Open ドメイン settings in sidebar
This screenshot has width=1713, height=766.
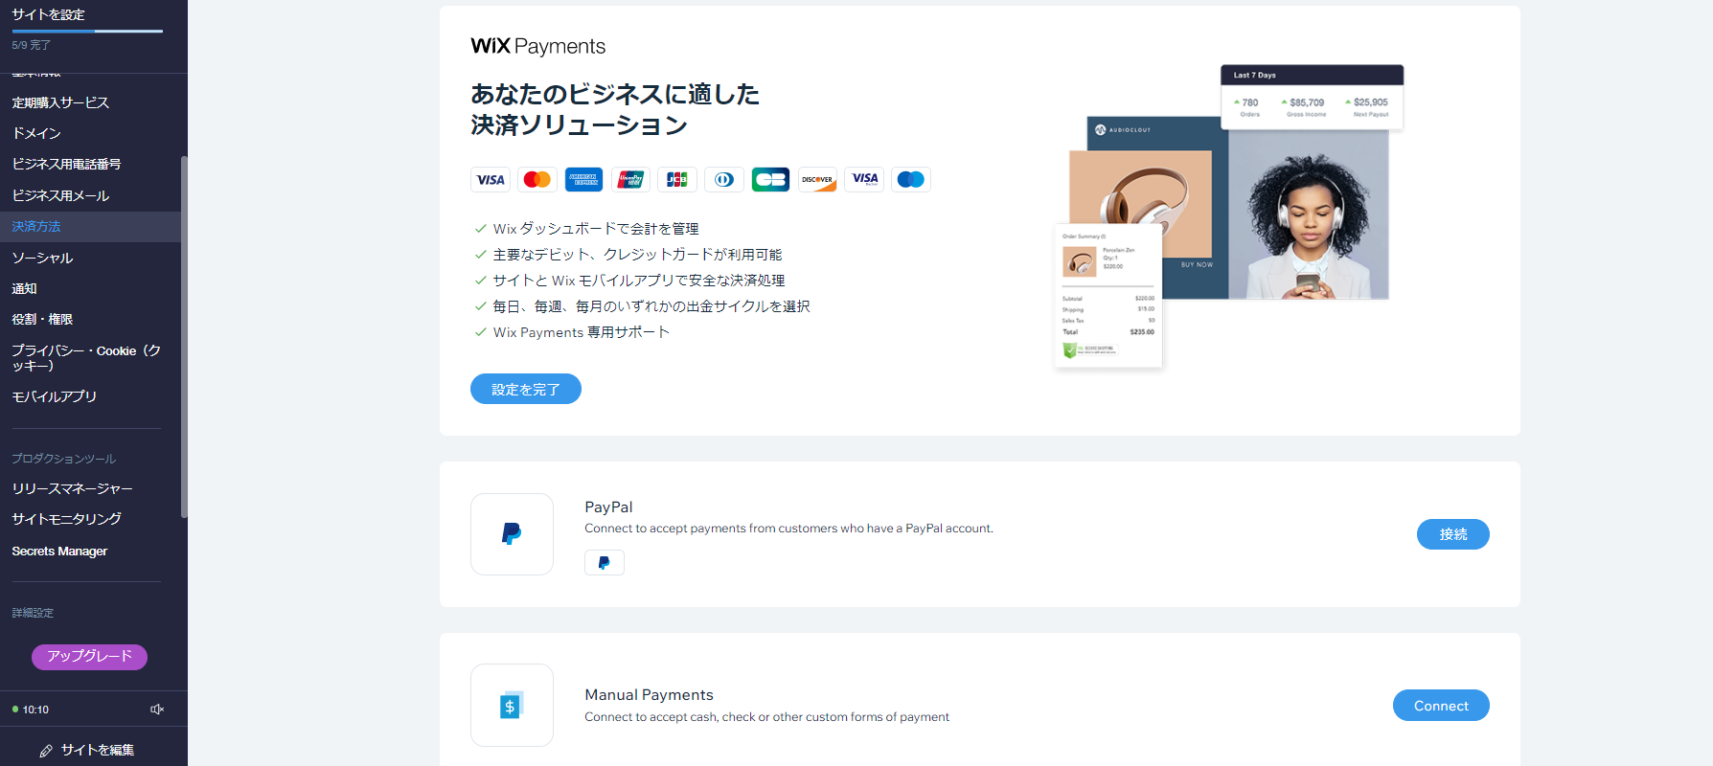(x=36, y=133)
